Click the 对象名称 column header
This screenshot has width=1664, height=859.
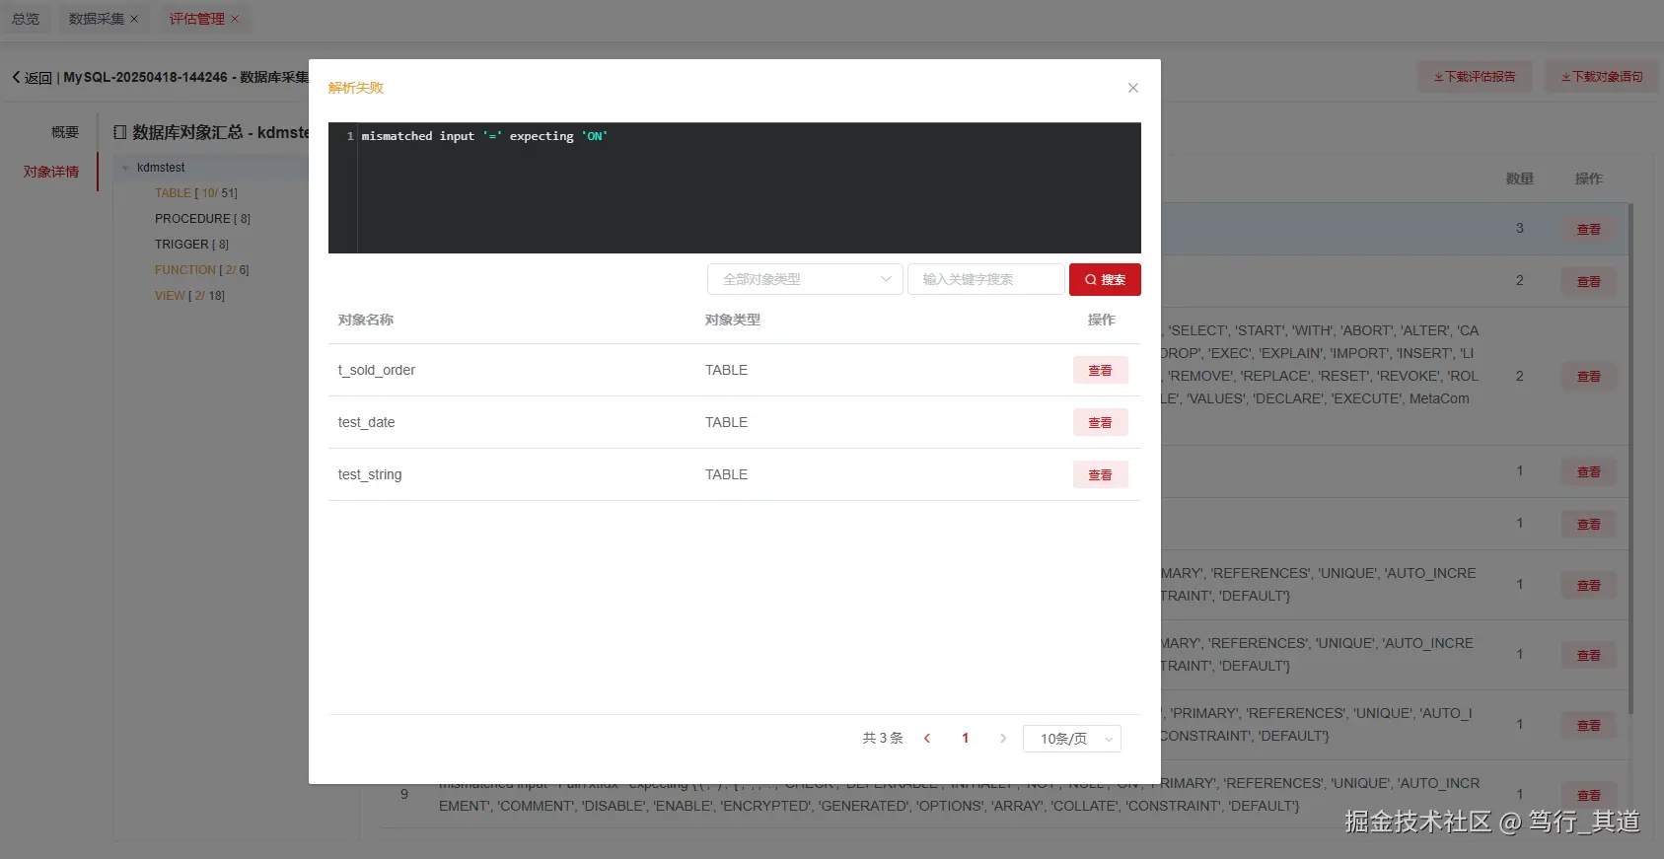pos(366,320)
